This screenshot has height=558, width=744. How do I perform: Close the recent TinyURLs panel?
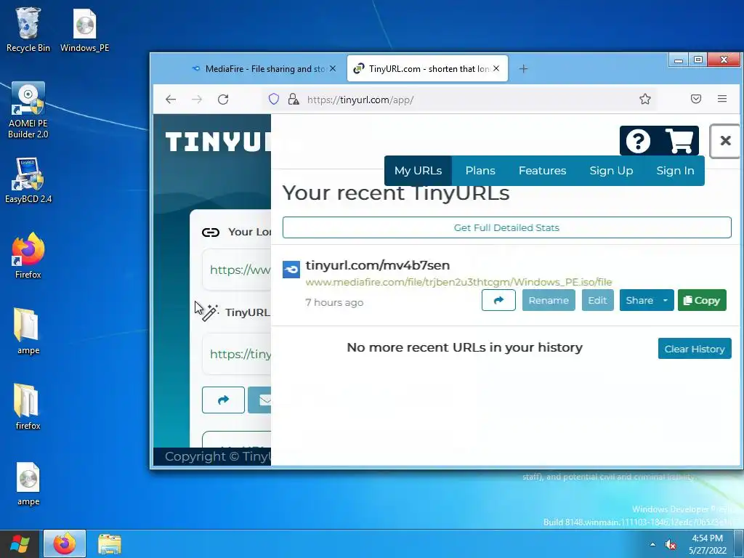point(725,140)
